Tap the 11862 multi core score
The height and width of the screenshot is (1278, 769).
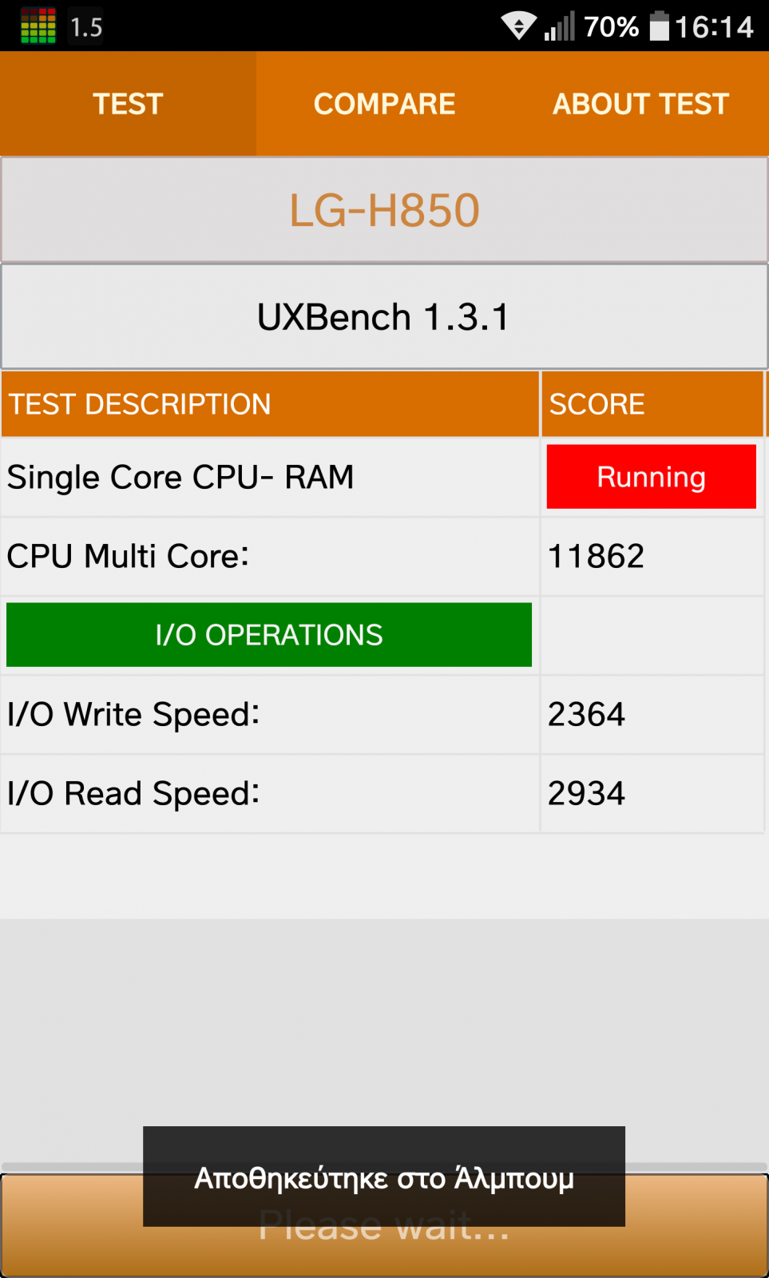pos(596,556)
